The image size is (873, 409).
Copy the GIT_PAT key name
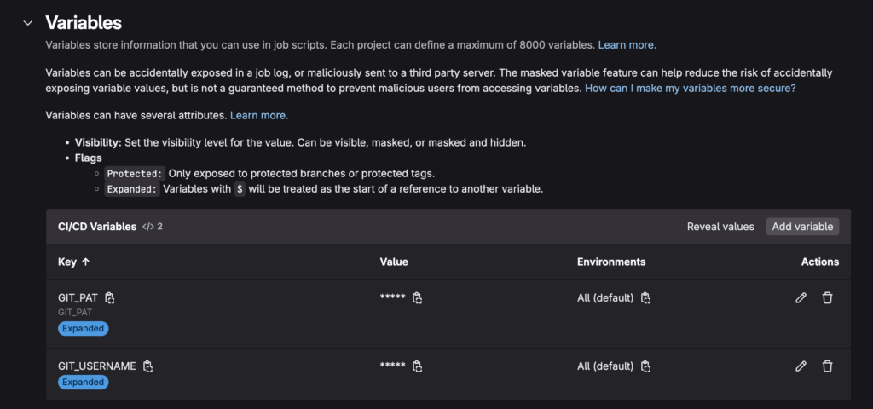click(x=110, y=297)
